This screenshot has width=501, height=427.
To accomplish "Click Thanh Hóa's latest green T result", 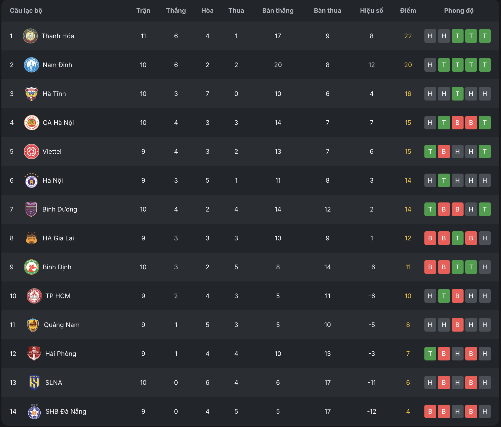I will point(485,36).
